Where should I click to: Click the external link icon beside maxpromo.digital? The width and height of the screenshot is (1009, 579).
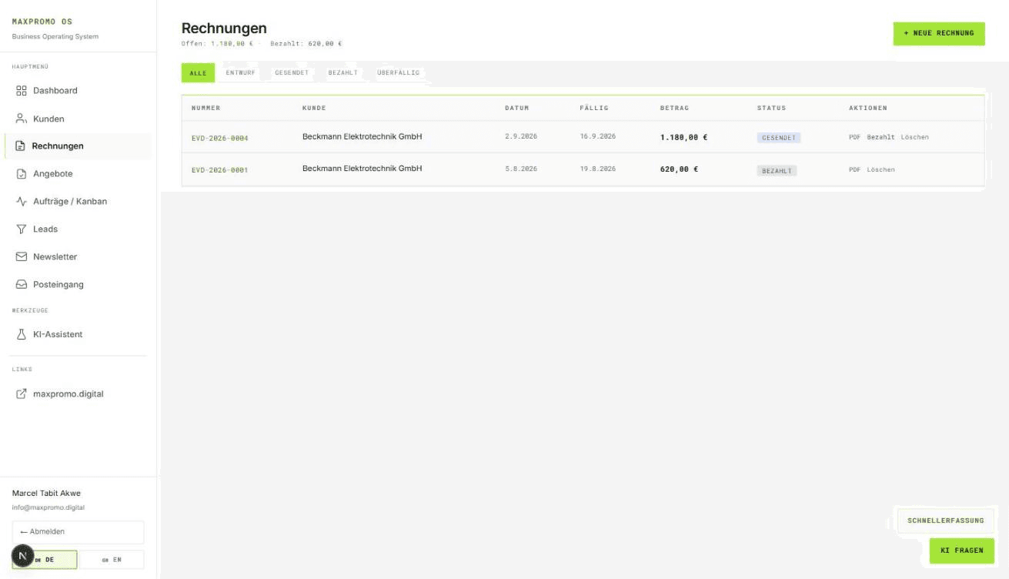tap(22, 394)
